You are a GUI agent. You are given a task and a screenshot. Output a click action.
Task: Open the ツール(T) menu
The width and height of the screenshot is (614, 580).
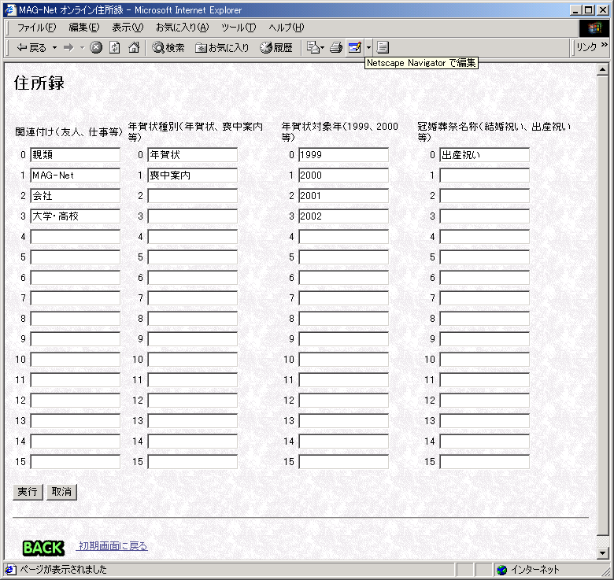point(238,28)
